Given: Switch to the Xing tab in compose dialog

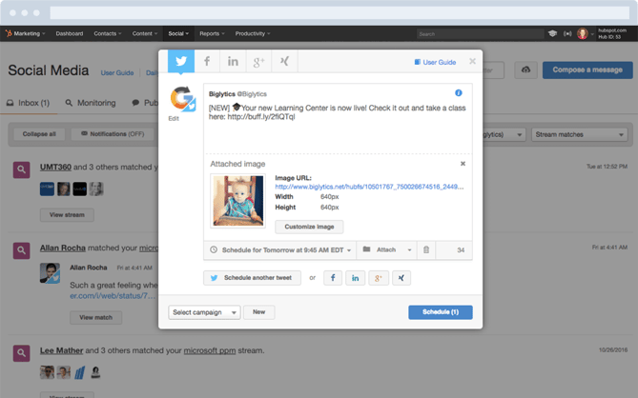Looking at the screenshot, I should (x=284, y=61).
